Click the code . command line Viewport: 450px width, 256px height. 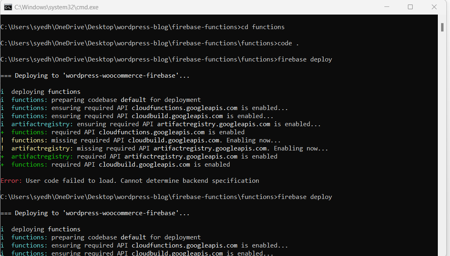(x=288, y=43)
